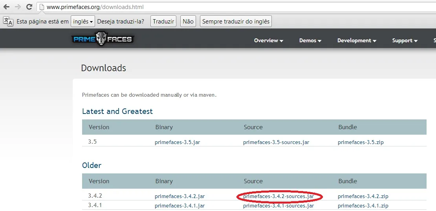Open the Support menu

coord(405,40)
